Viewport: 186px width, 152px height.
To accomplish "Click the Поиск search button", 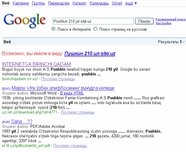I will [144, 21].
